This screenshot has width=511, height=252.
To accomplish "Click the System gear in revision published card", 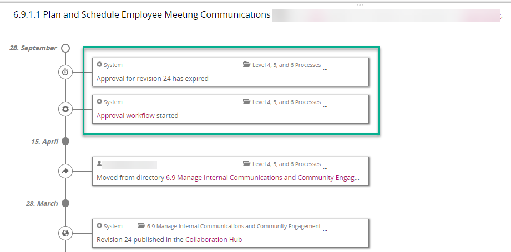I will pos(99,225).
